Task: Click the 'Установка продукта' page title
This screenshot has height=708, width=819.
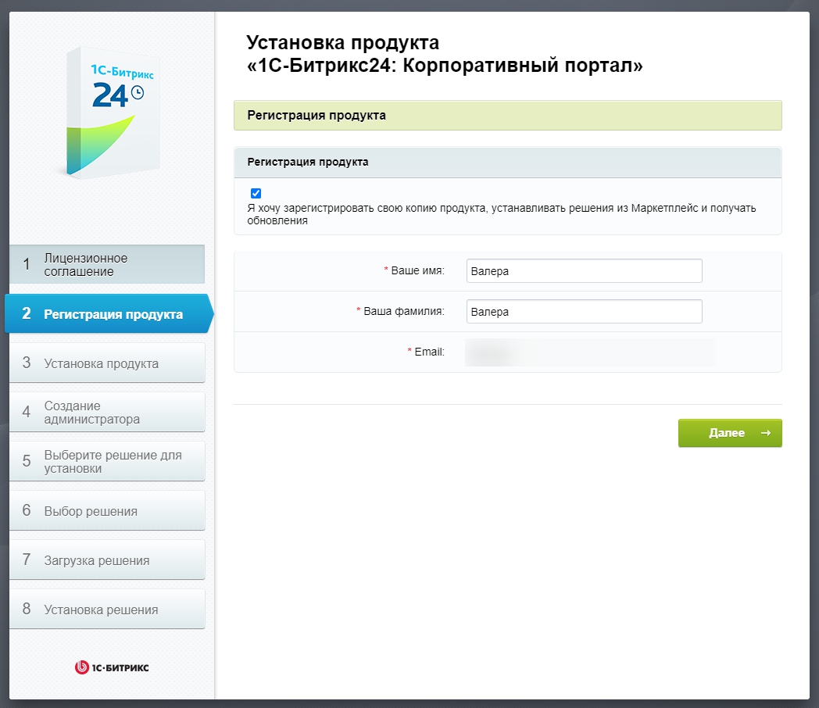Action: [445, 54]
